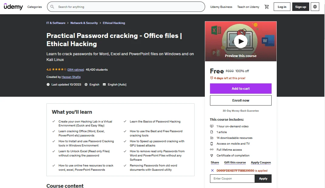Image resolution: width=325 pixels, height=188 pixels.
Task: Open the language globe button
Action: 315,7
